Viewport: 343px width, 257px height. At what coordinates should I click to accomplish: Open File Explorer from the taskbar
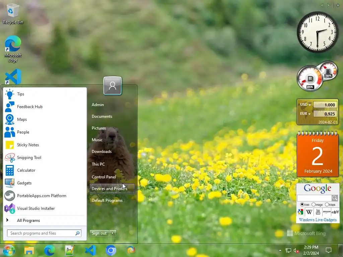pos(29,250)
